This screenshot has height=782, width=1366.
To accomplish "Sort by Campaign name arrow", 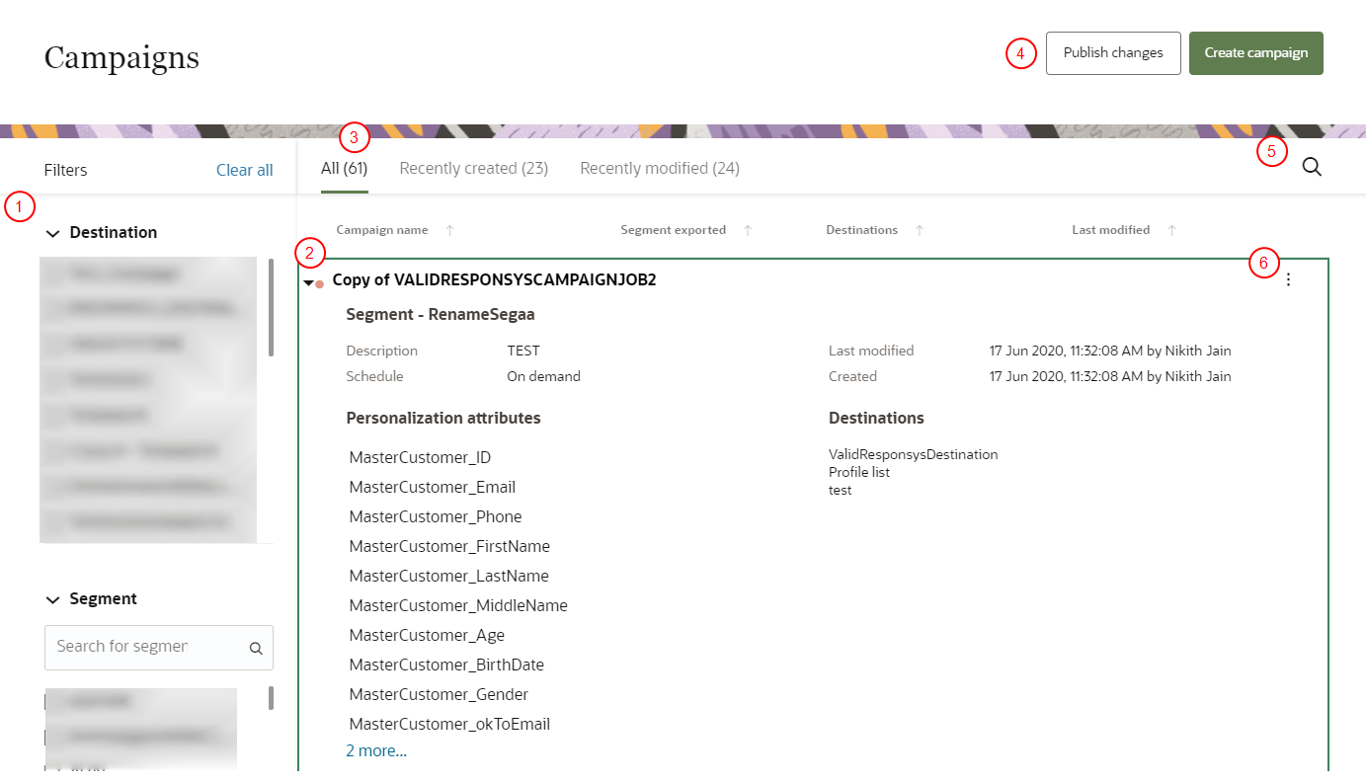I will click(450, 230).
